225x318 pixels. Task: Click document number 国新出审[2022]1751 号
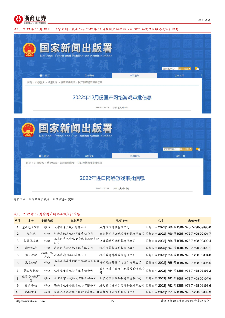click(161, 292)
